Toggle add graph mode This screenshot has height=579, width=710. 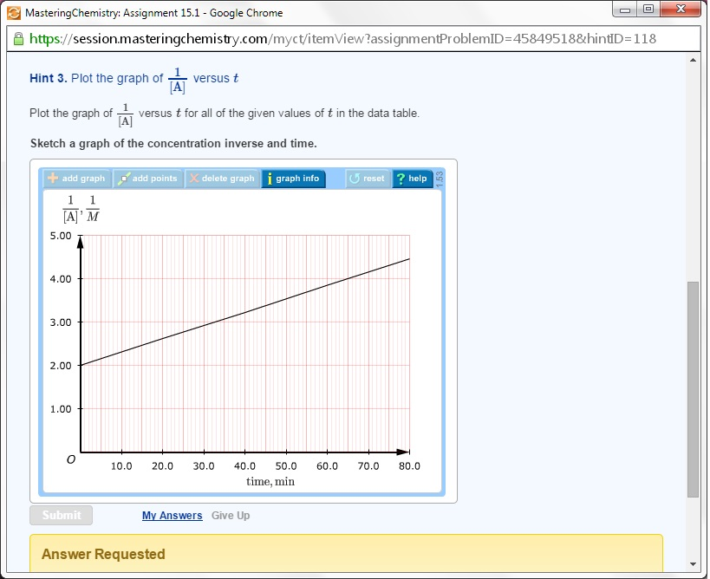pos(75,179)
